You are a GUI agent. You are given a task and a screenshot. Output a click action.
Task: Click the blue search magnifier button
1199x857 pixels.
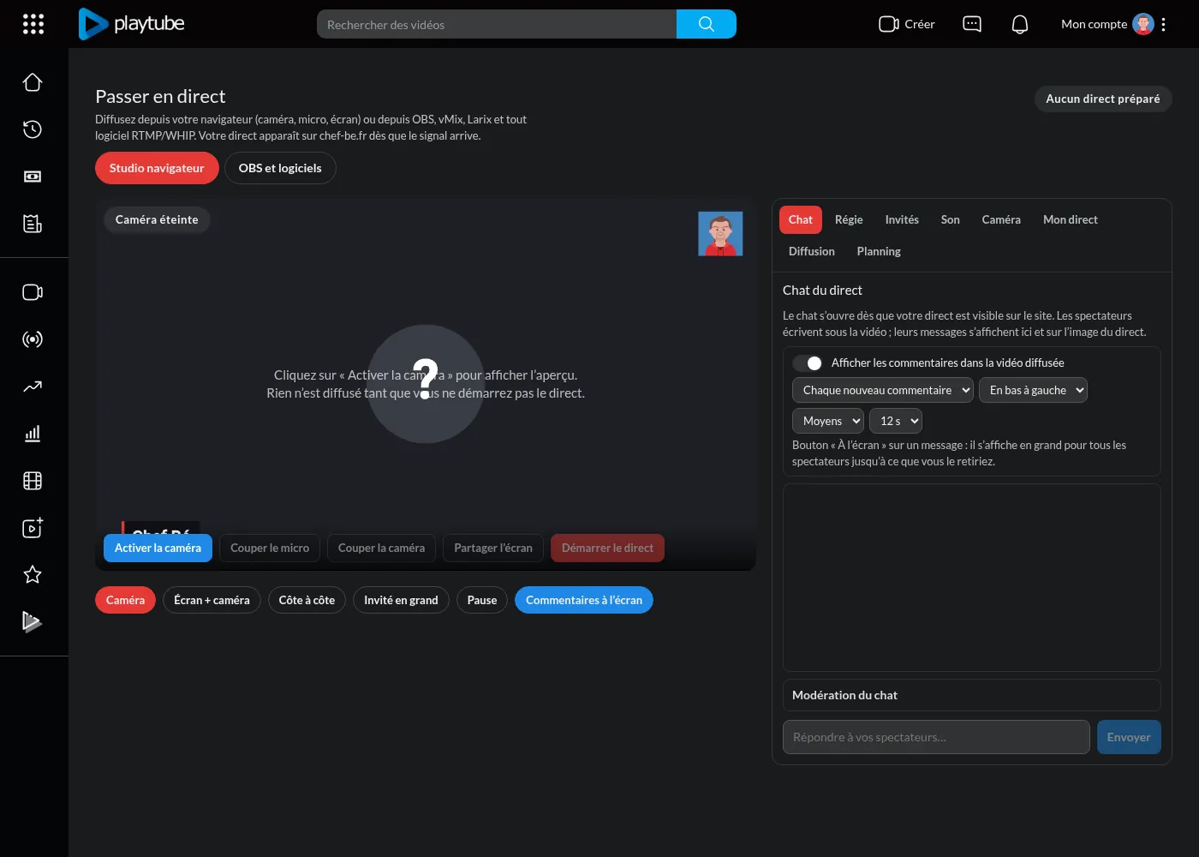(707, 24)
